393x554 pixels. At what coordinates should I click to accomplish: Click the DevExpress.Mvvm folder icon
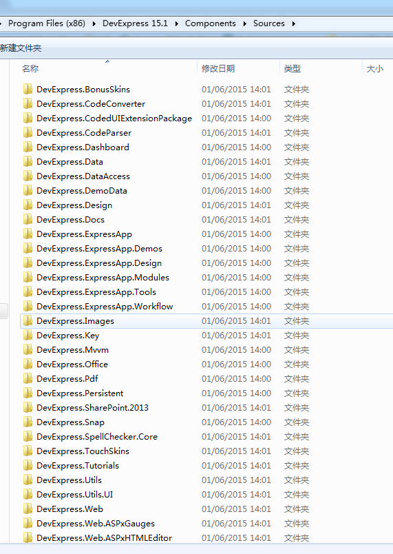28,350
